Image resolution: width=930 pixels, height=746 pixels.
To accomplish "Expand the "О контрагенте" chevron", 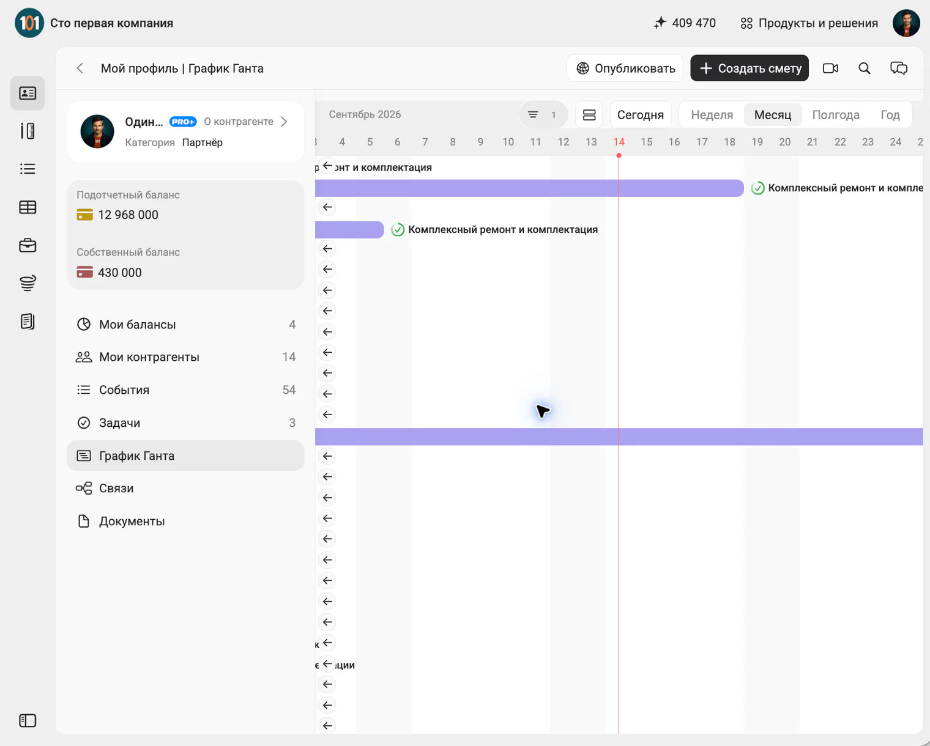I will [x=284, y=122].
